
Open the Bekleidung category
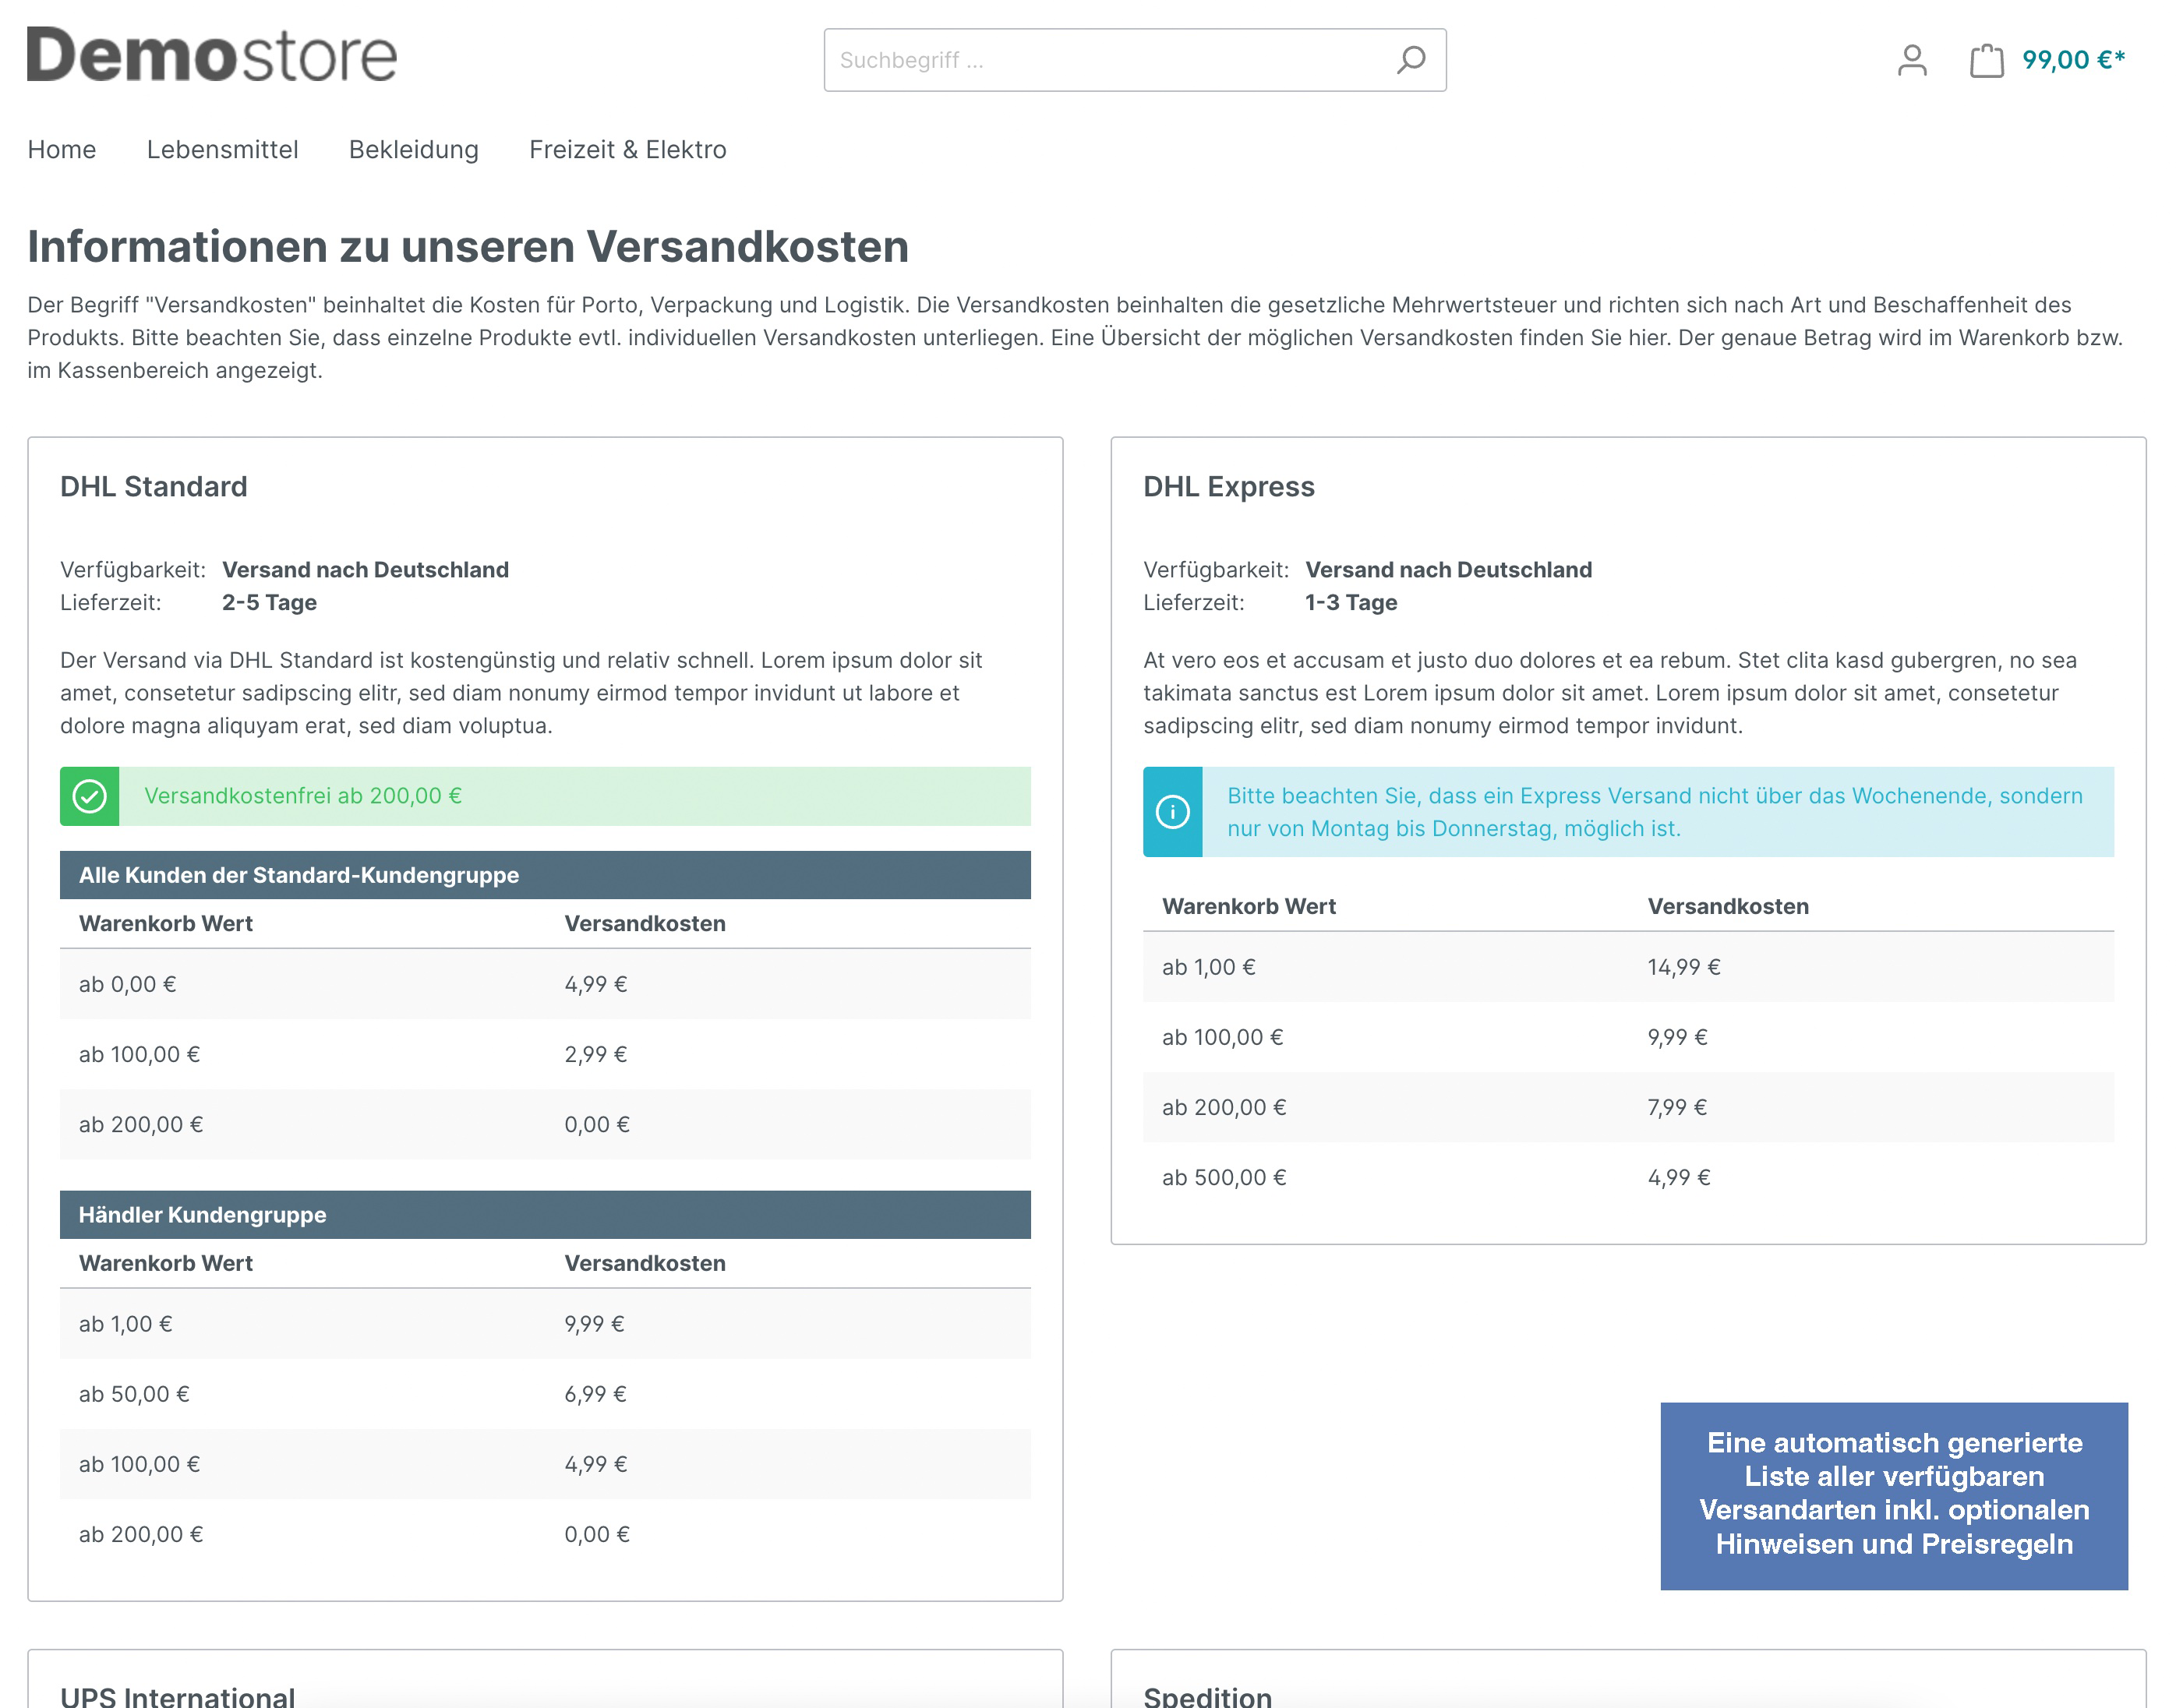coord(413,149)
